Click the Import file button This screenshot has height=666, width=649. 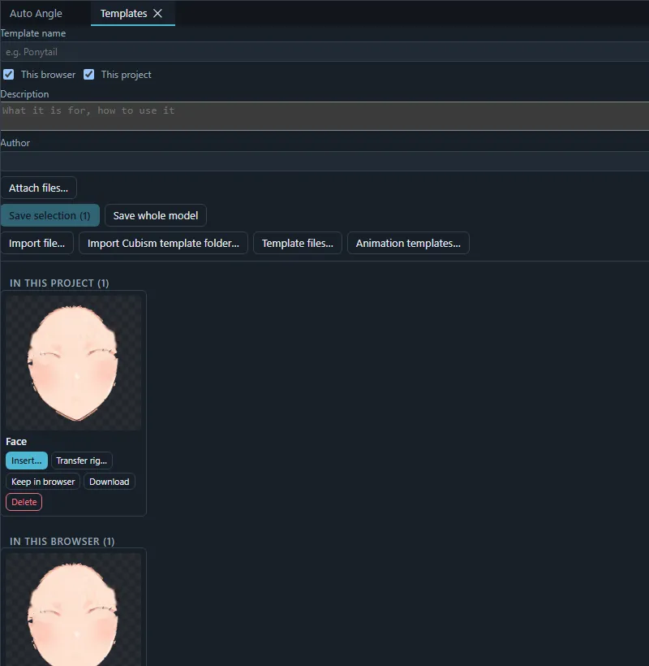tap(37, 243)
